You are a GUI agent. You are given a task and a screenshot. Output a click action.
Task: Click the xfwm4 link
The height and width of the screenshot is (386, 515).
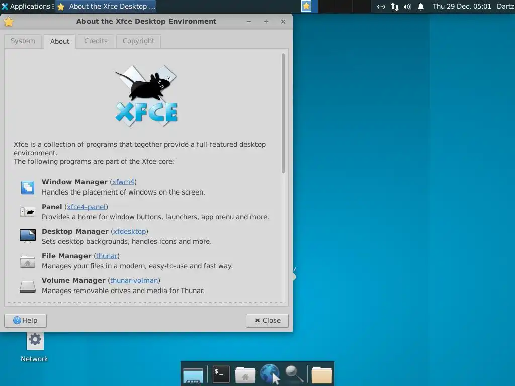pyautogui.click(x=123, y=182)
